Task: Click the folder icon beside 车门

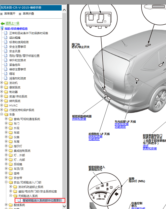Action: pyautogui.click(x=11, y=124)
